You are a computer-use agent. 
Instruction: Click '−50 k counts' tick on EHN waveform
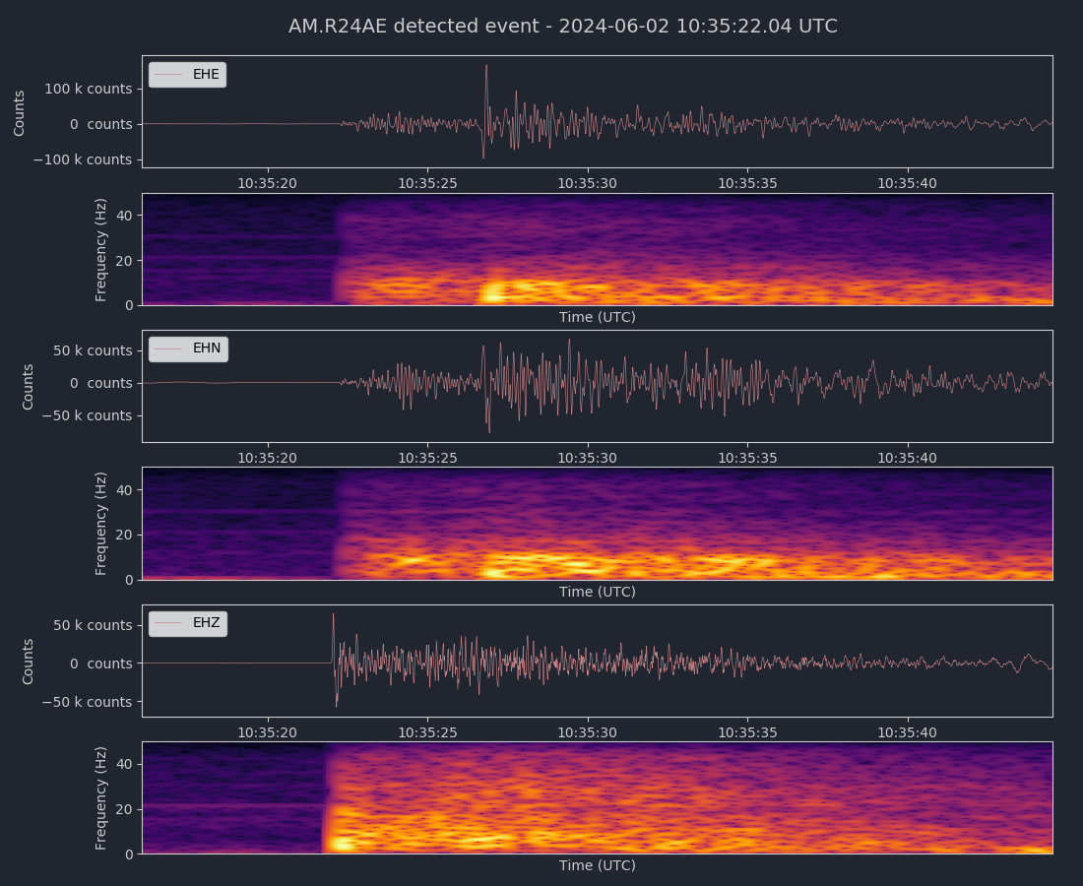[87, 415]
